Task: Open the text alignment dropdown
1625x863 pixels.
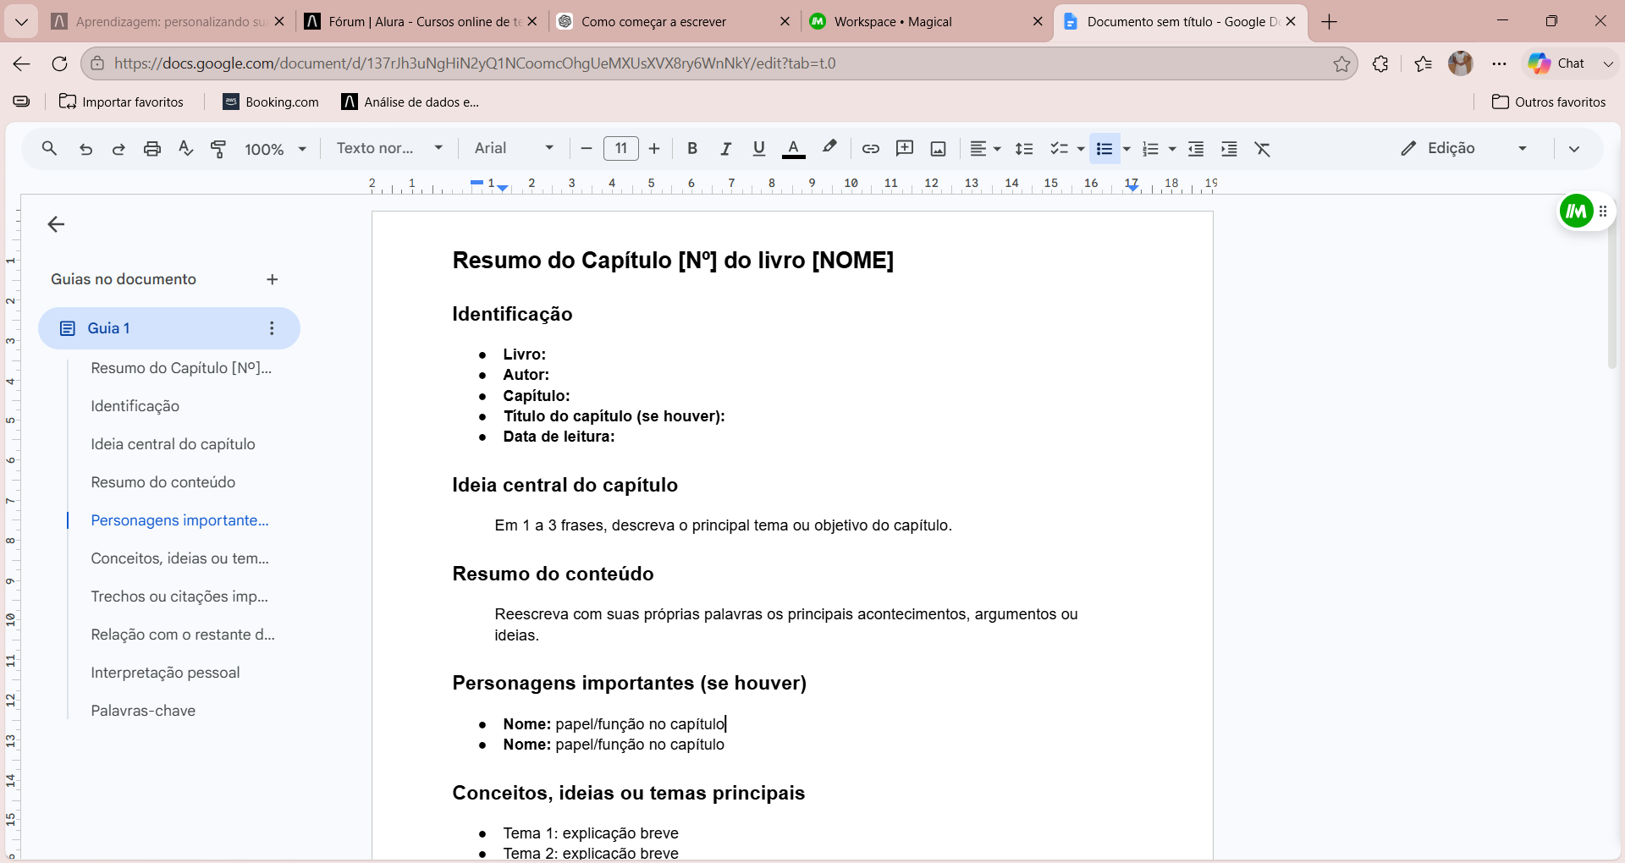Action: pyautogui.click(x=985, y=149)
